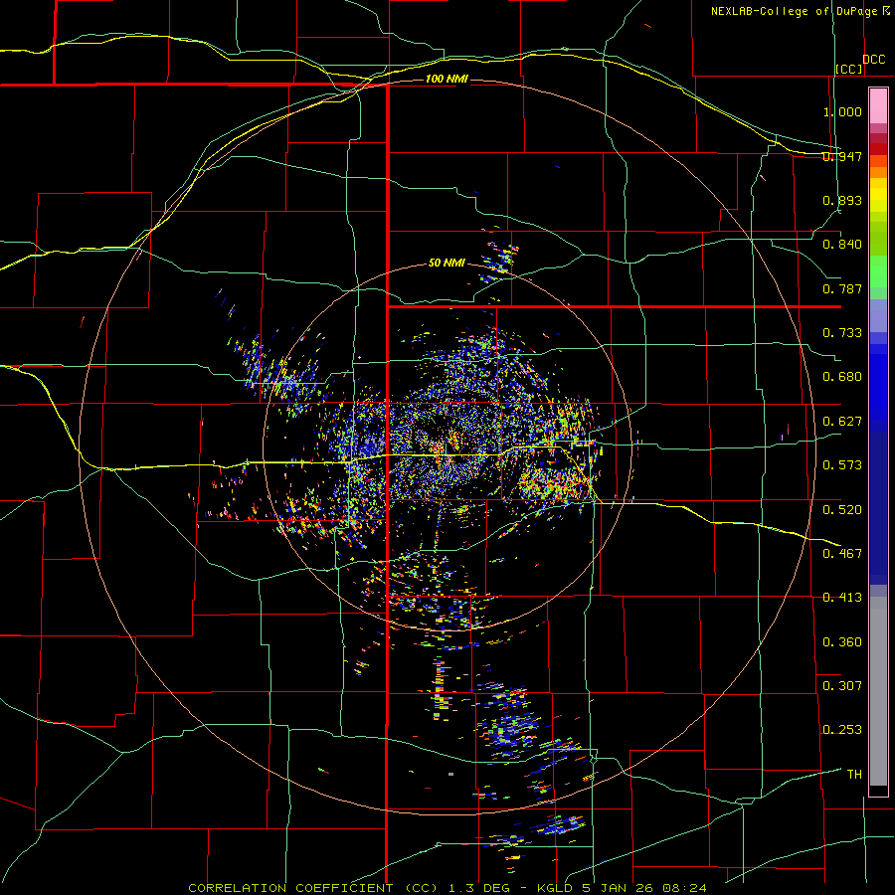Pick the lavender color bar segment
This screenshot has width=895, height=895.
pos(878,316)
